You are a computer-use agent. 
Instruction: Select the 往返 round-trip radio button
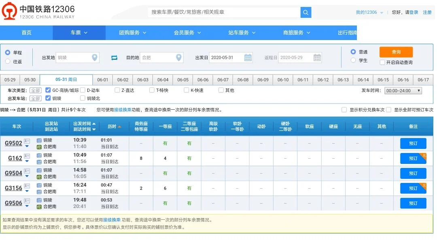point(7,61)
